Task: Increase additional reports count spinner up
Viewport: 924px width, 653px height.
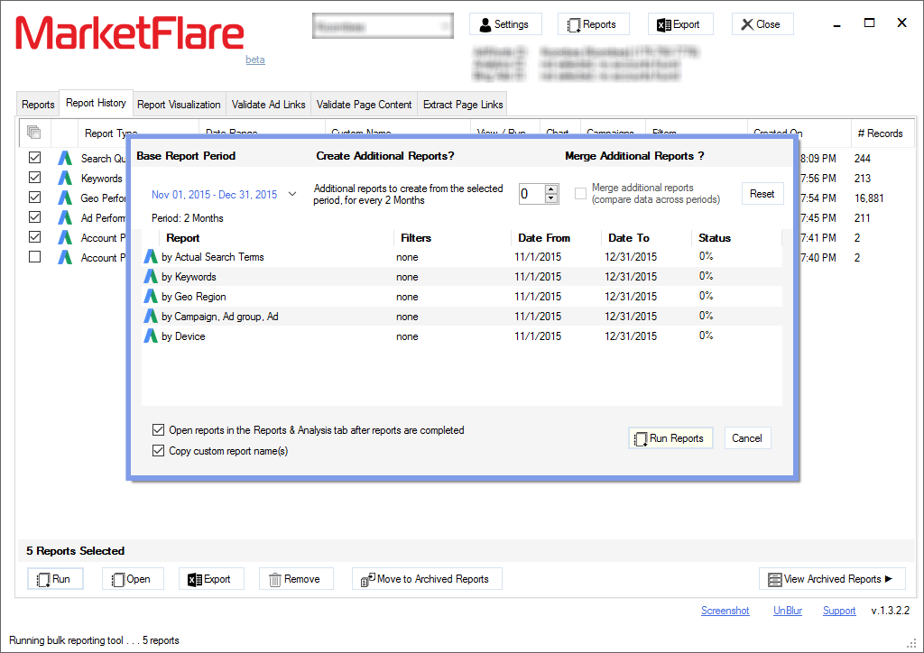Action: pos(551,189)
